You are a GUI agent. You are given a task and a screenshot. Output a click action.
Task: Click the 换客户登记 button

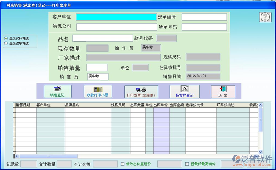click(185, 92)
